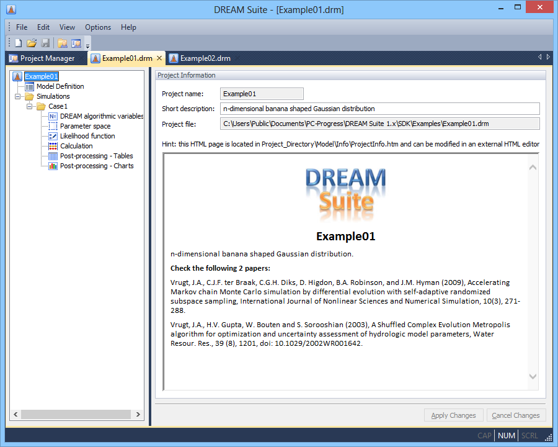Switch to the Project Manager tab

[x=46, y=58]
